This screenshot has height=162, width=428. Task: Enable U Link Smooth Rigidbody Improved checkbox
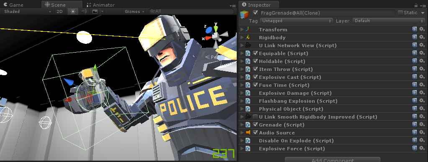255,116
